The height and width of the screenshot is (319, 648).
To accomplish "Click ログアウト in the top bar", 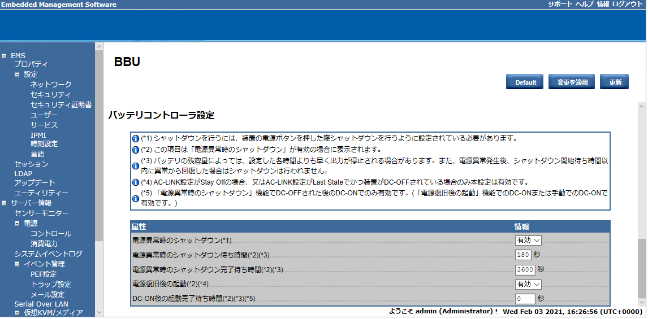I will click(x=627, y=5).
